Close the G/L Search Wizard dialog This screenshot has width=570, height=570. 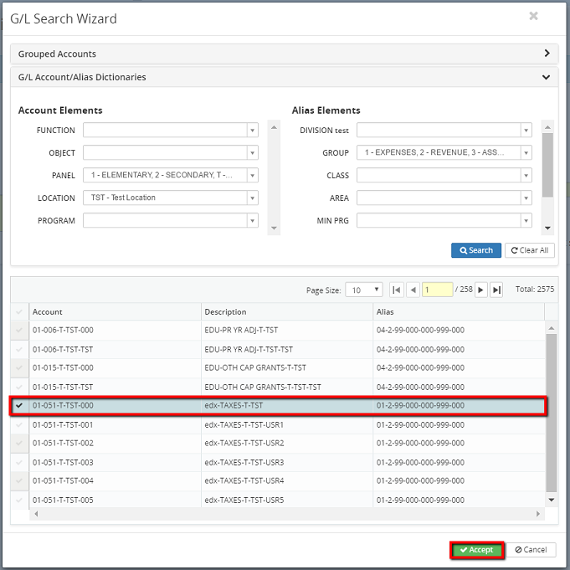(x=533, y=16)
